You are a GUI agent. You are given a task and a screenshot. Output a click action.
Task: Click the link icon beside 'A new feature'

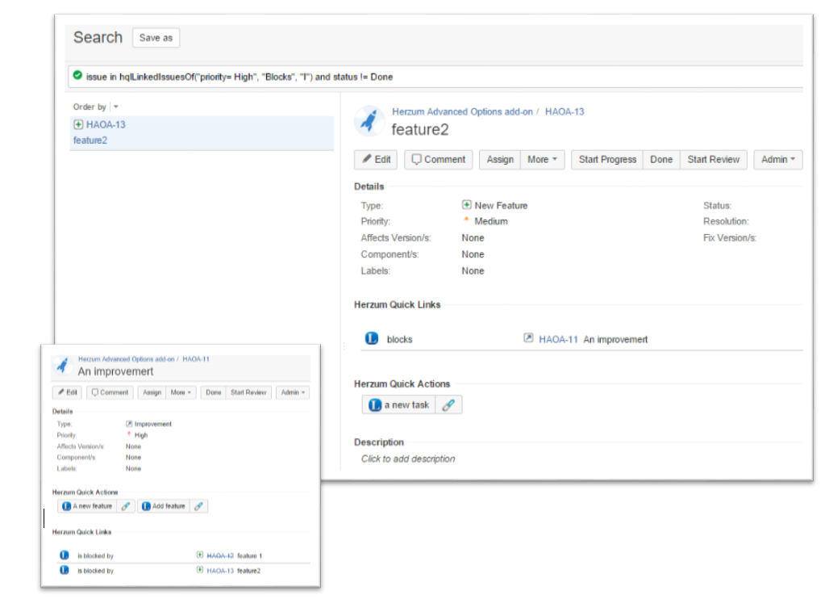(x=126, y=506)
